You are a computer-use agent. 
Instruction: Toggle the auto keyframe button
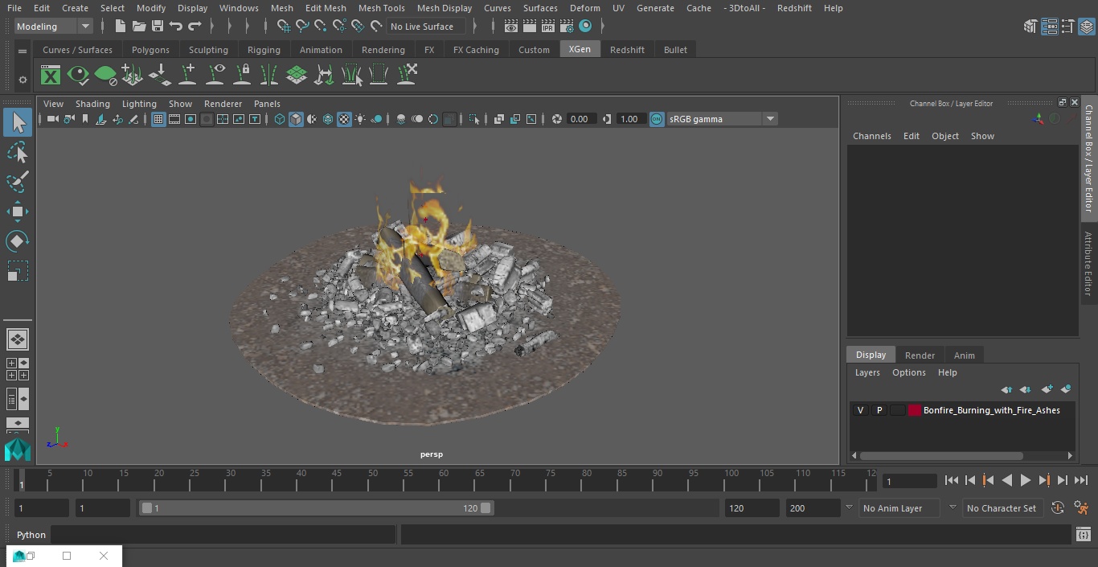1058,508
